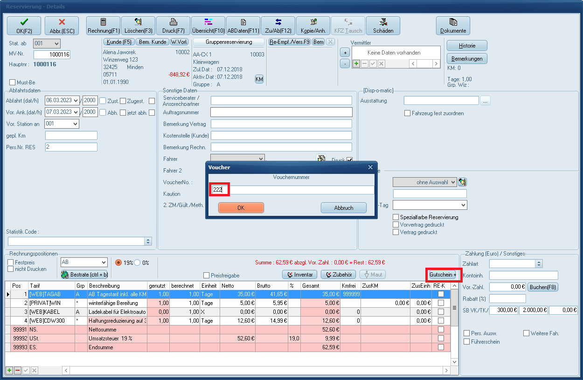Enable the Must-Be checkbox
The image size is (583, 380).
point(13,83)
